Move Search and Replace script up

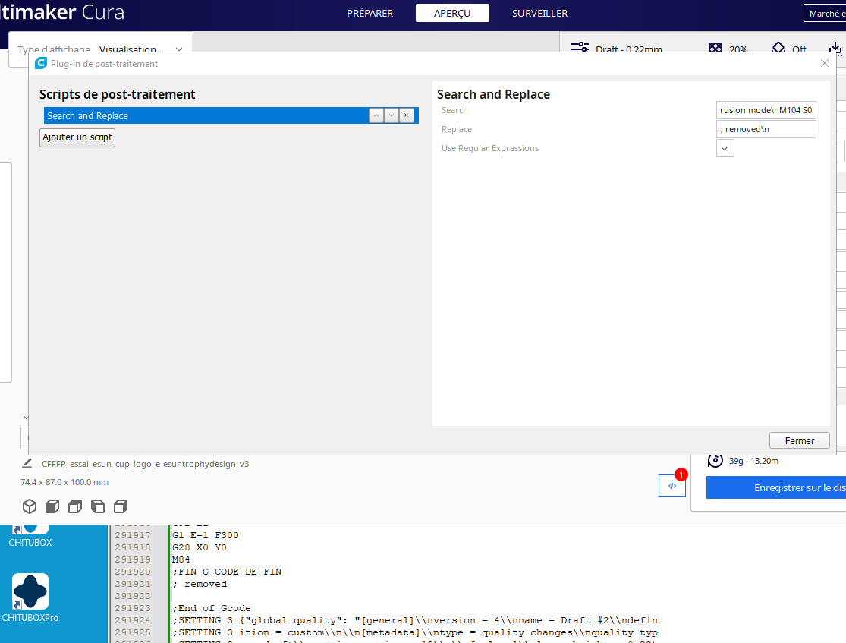click(x=376, y=115)
